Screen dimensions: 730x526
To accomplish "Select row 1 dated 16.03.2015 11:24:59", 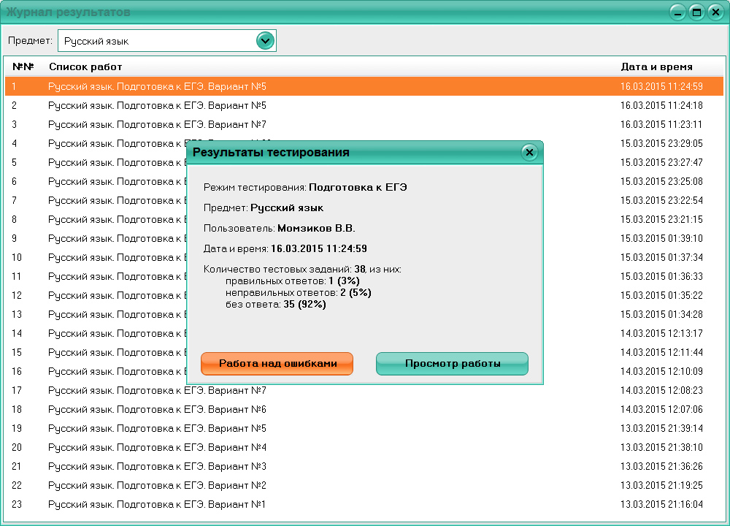I will pos(364,86).
